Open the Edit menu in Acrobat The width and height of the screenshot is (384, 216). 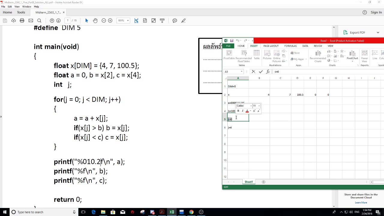(x=10, y=7)
